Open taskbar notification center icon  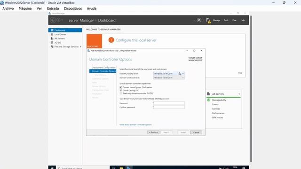[x=244, y=168]
